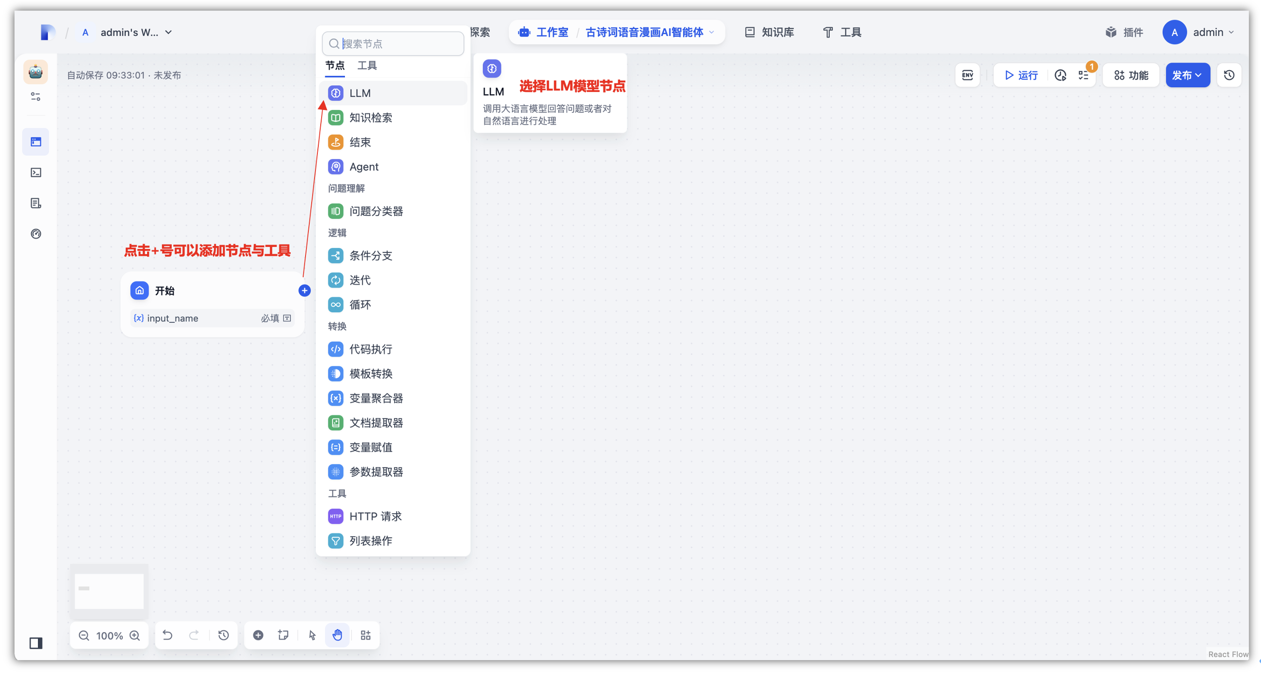Click the zoom in magnifier icon
This screenshot has width=1261, height=673.
[x=135, y=635]
